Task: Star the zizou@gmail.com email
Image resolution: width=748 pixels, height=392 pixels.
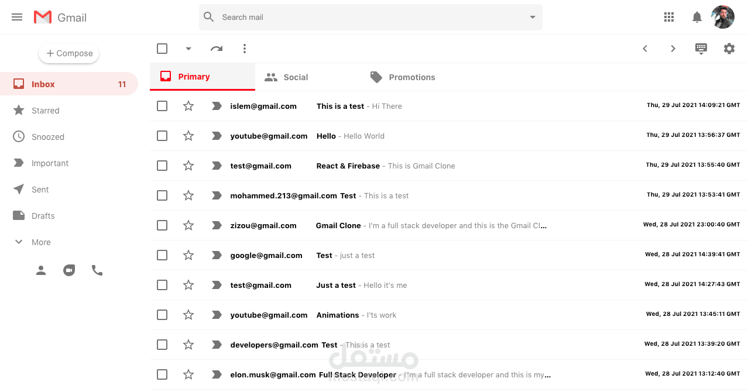Action: [188, 225]
